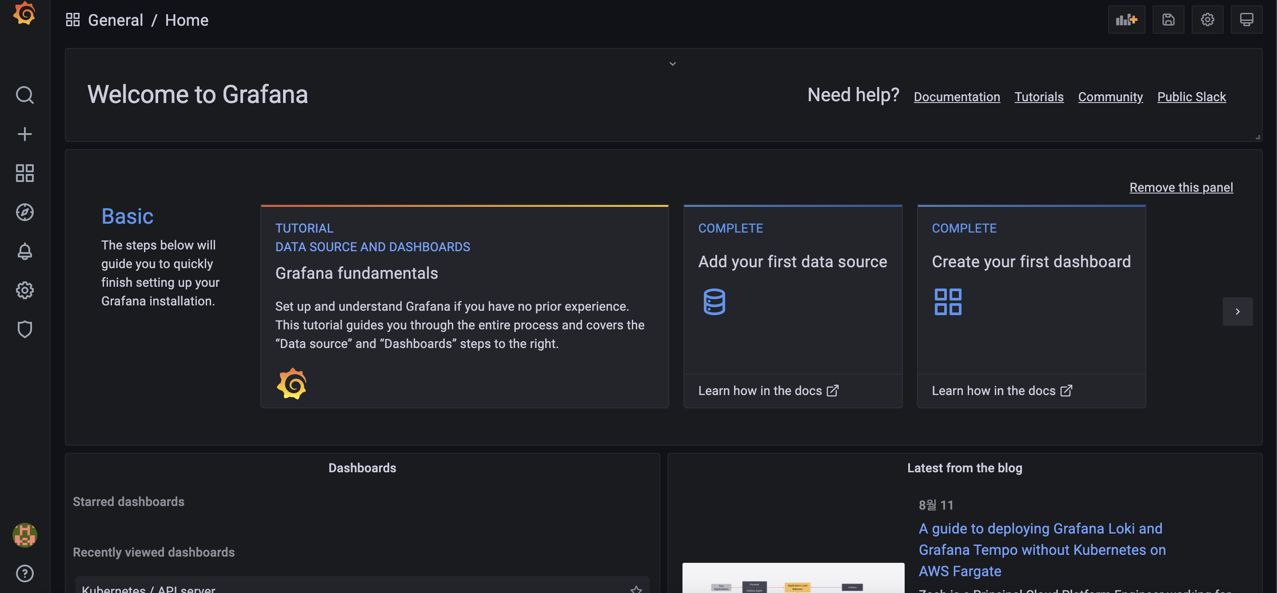Click the next arrow on setup cards

(1237, 312)
